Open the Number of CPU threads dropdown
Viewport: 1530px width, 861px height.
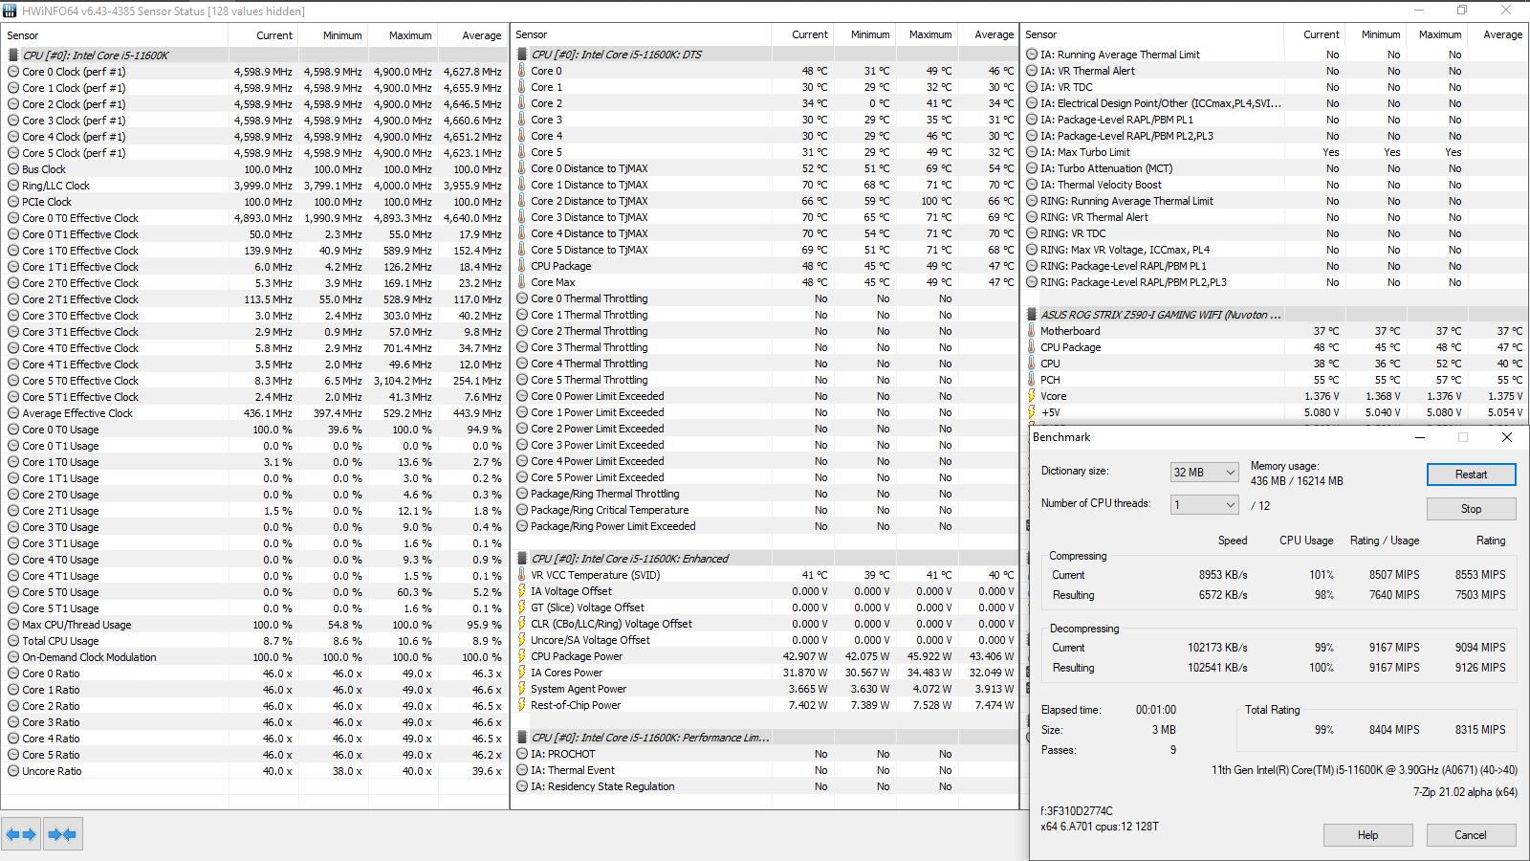pyautogui.click(x=1204, y=505)
